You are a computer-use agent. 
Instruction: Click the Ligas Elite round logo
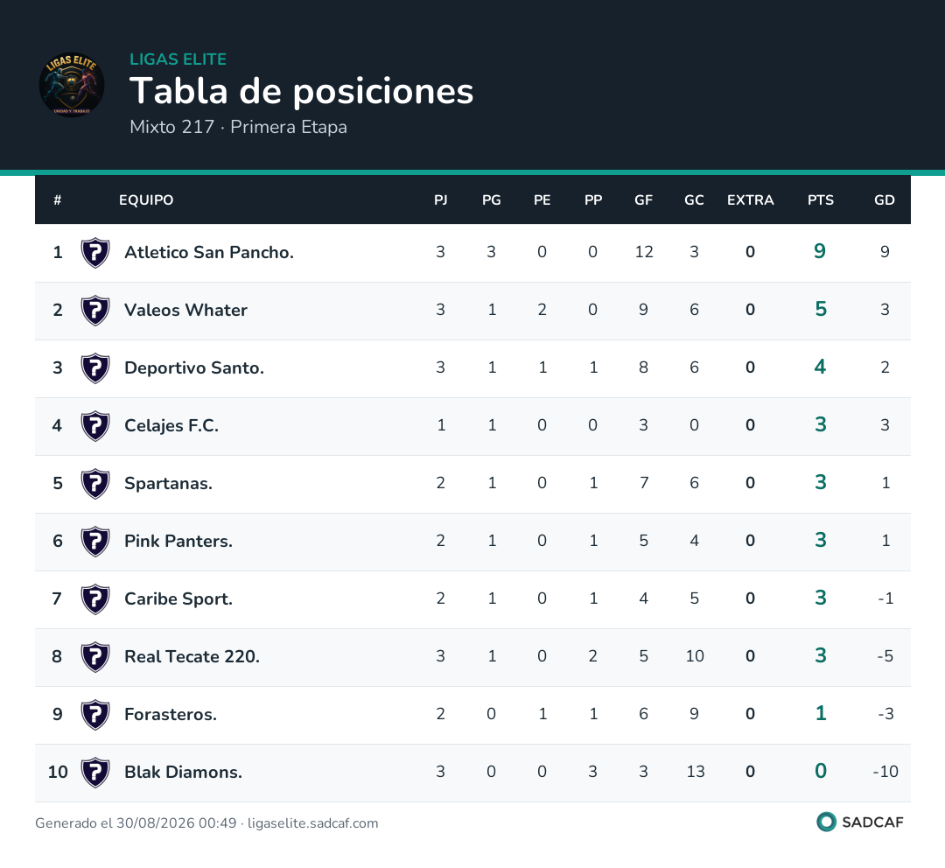[72, 85]
